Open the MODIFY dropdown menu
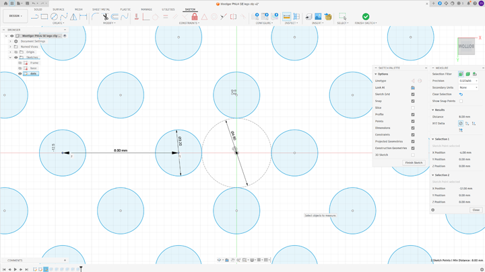Image resolution: width=485 pixels, height=272 pixels. 109,23
